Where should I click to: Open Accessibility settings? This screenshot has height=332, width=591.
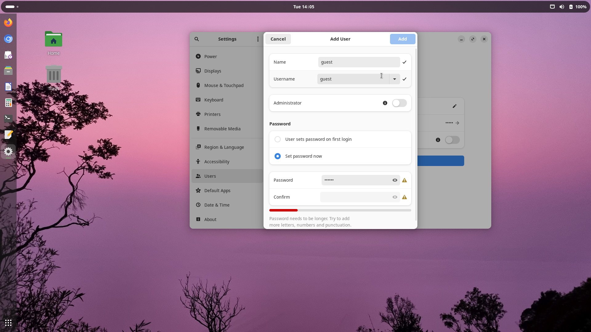point(227,162)
